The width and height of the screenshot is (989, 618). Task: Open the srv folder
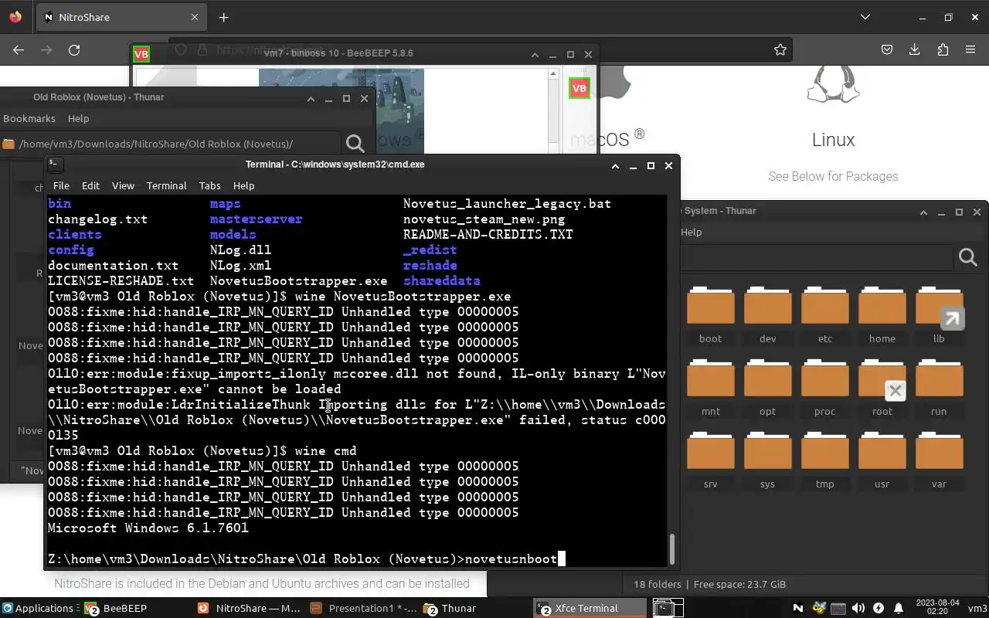(x=710, y=460)
